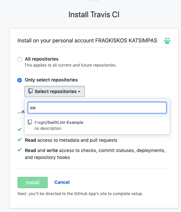Select the Only select repositories radio option
The image size is (181, 212).
point(20,80)
